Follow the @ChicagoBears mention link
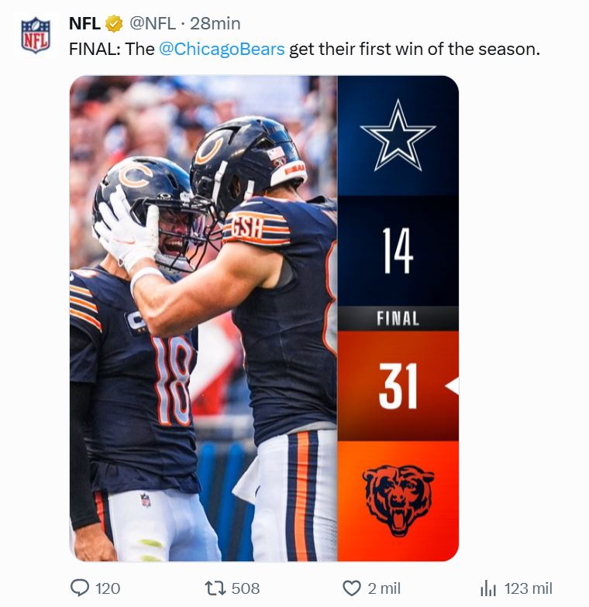The image size is (589, 607). pyautogui.click(x=222, y=50)
